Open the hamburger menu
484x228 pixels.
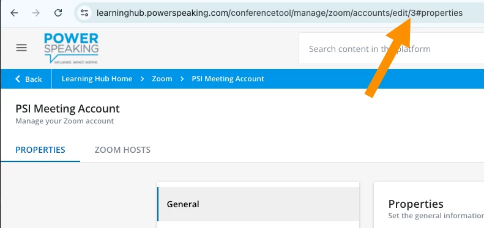tap(21, 48)
